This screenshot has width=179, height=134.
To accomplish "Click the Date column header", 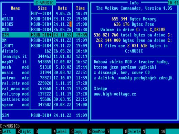I will coord(62,8).
